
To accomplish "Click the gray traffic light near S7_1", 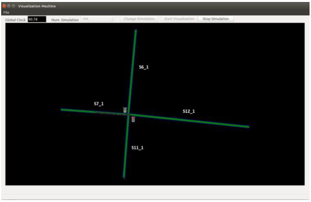I will (125, 110).
